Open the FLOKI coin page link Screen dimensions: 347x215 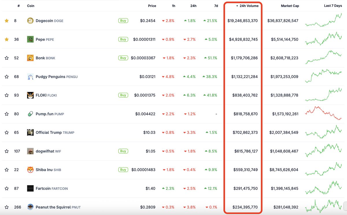coord(46,95)
